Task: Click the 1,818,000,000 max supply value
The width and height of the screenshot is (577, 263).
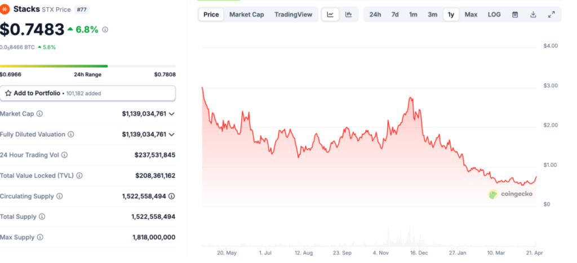Action: point(154,237)
